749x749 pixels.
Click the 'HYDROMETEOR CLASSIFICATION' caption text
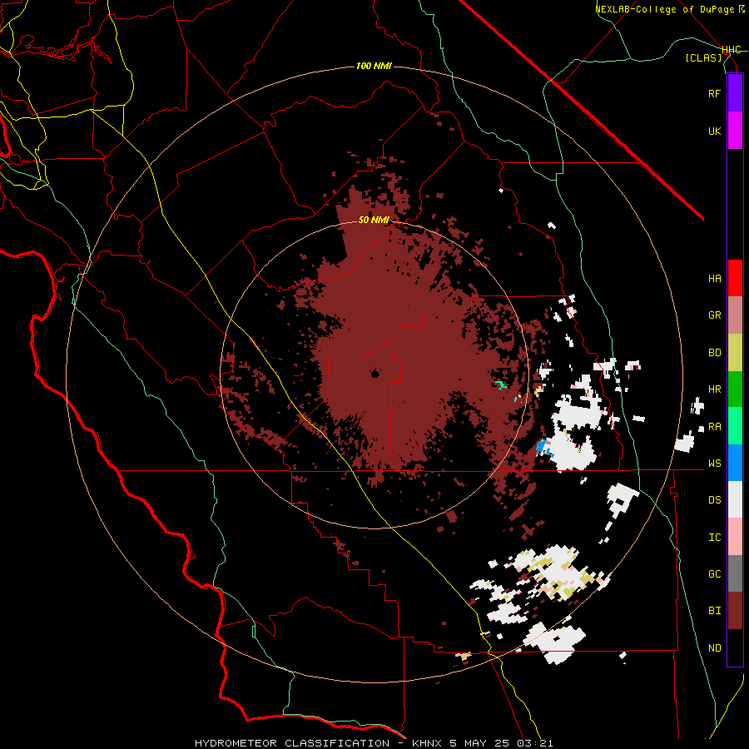(292, 743)
